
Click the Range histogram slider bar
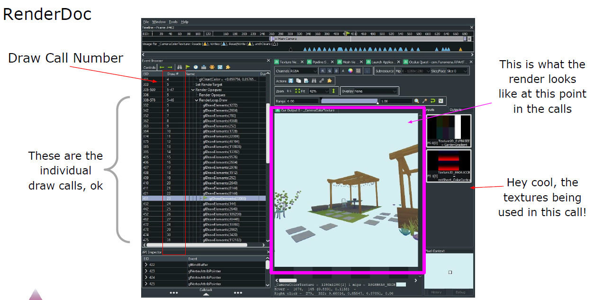pos(349,101)
